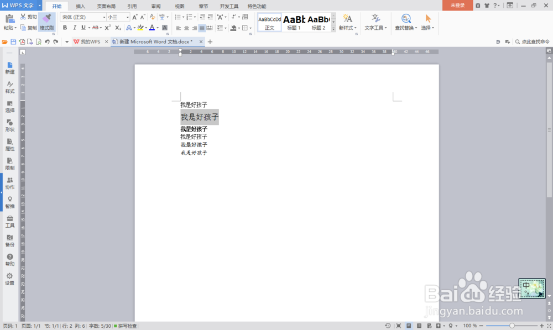
Task: Expand the styles gallery more arrow
Action: click(333, 29)
